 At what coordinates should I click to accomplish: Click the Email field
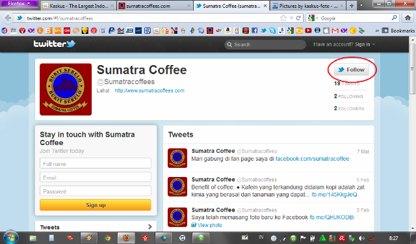(x=96, y=177)
